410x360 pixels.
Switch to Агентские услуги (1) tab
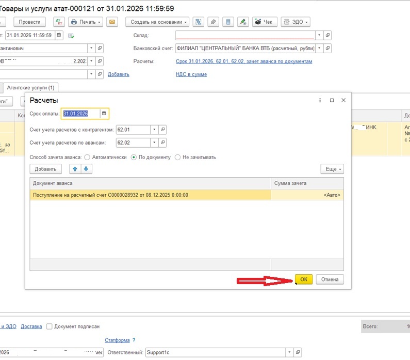click(31, 88)
